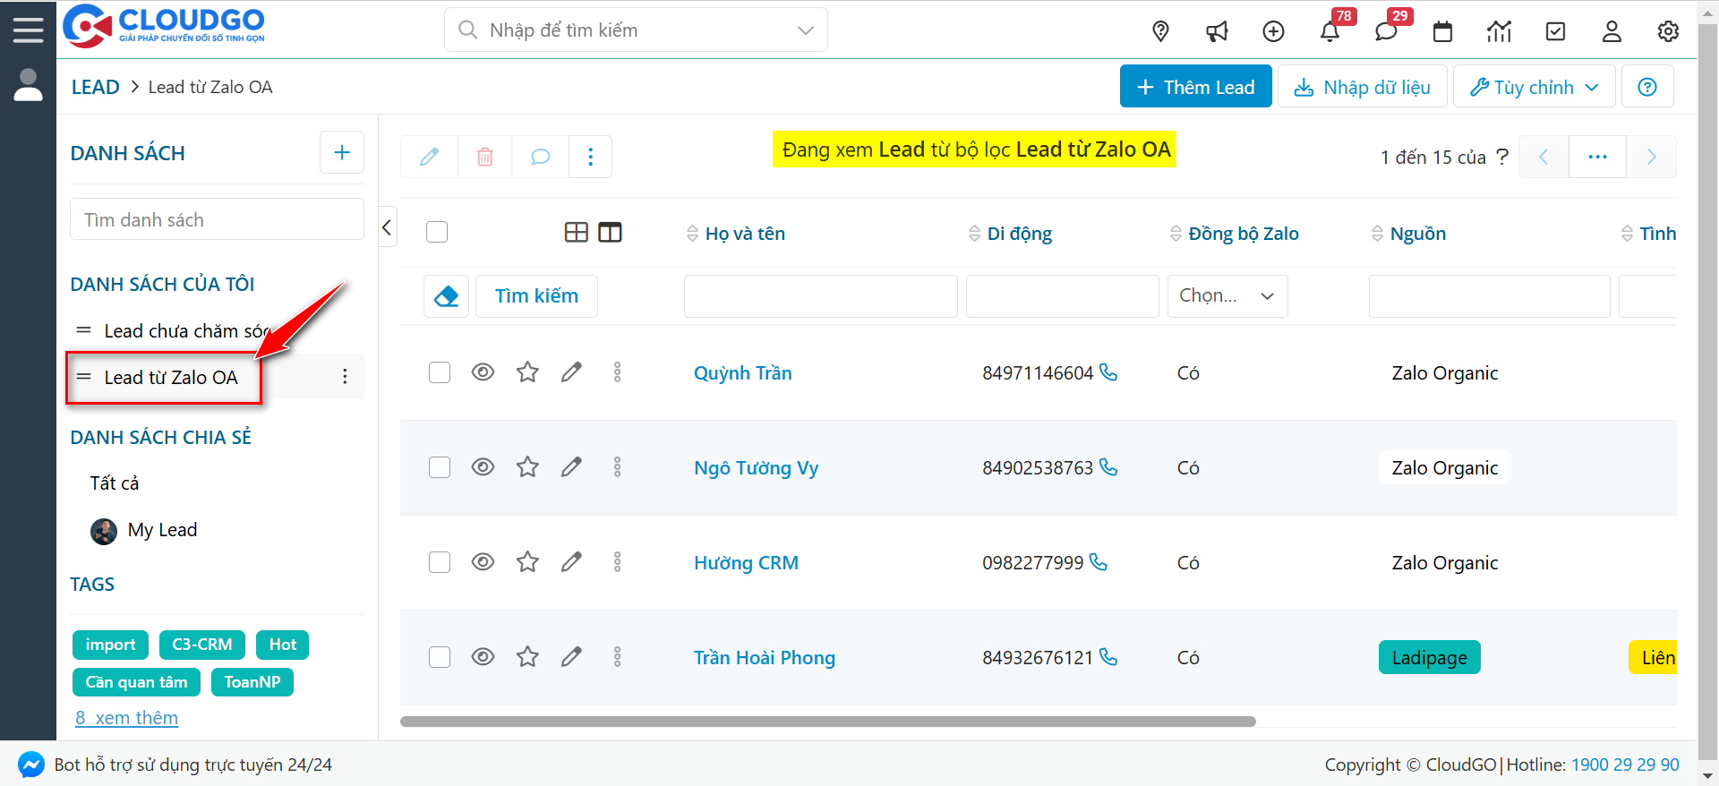Tick the checkbox for Quỳnh Trần
This screenshot has width=1719, height=786.
click(440, 372)
